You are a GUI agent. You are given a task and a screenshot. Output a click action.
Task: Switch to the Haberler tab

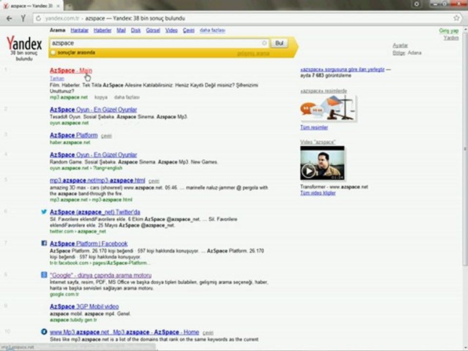tap(102, 30)
